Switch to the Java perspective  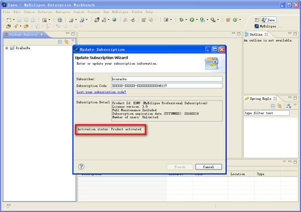(268, 20)
